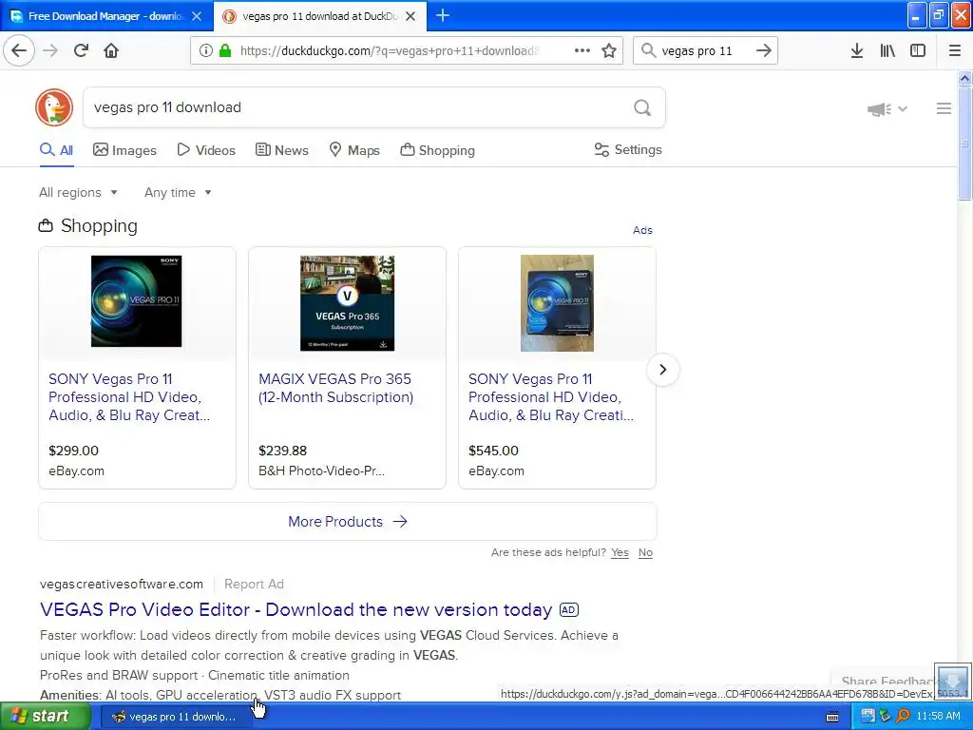The image size is (973, 730).
Task: Open the page actions three-dots menu
Action: tap(582, 50)
